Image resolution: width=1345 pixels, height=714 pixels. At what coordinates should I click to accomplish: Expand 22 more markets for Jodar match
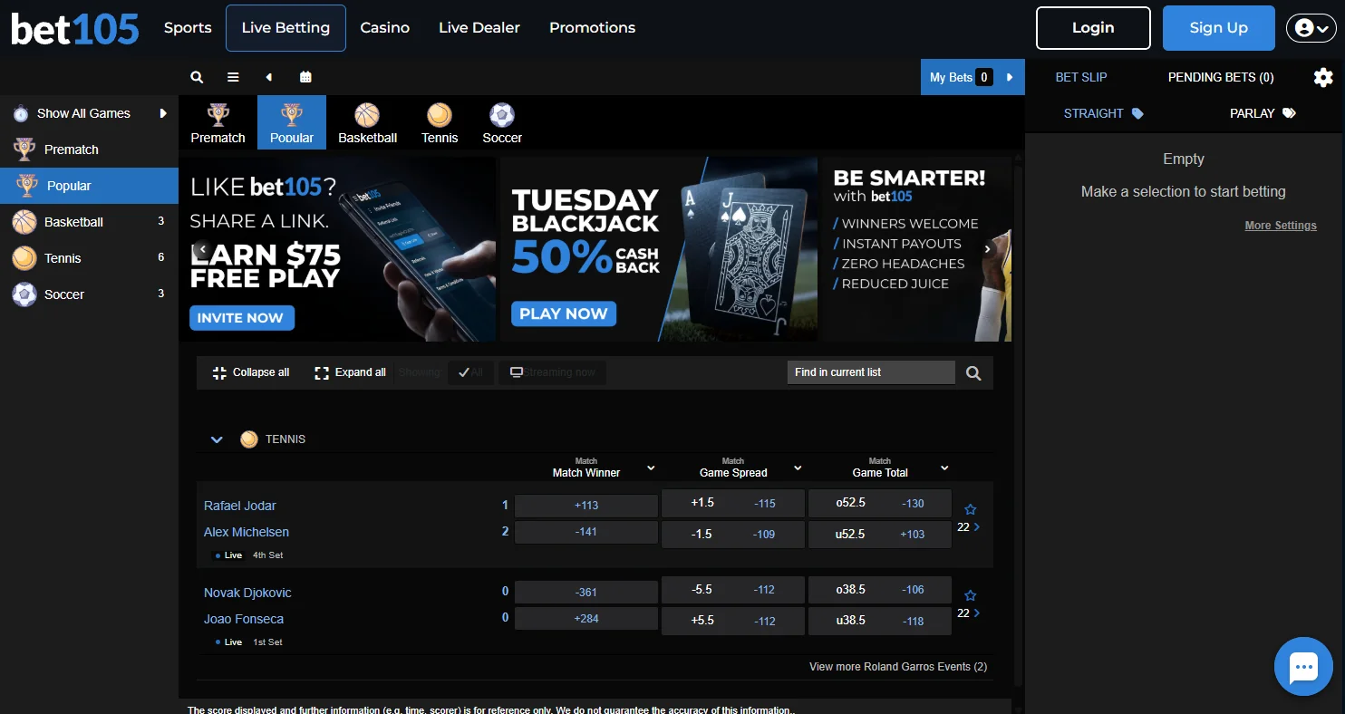[969, 526]
